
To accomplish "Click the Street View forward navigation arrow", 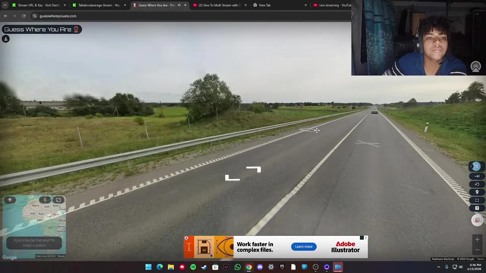I will [254, 169].
